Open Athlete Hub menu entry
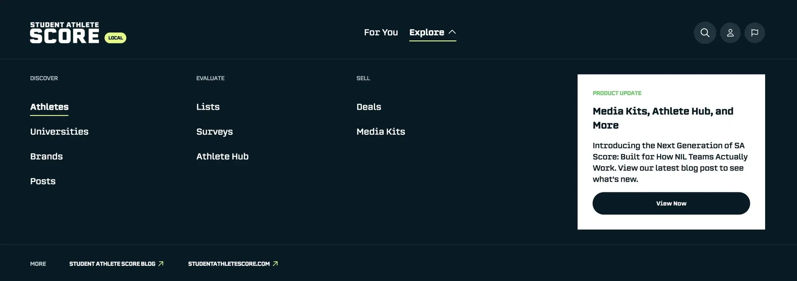Image resolution: width=797 pixels, height=281 pixels. (222, 157)
